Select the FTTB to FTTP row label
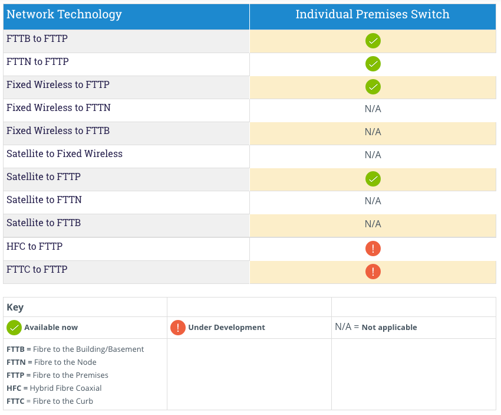This screenshot has width=501, height=415. point(37,38)
